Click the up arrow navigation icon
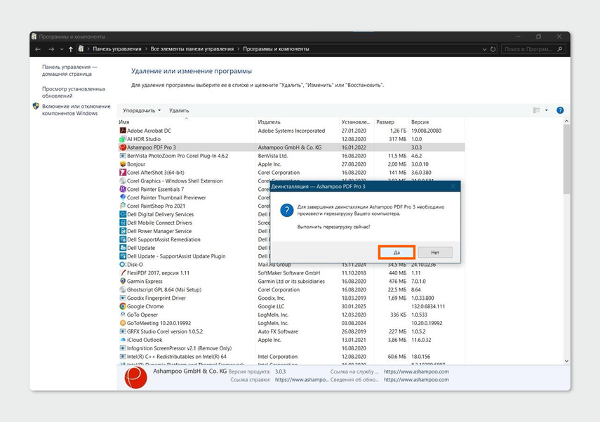The height and width of the screenshot is (422, 600). [71, 49]
